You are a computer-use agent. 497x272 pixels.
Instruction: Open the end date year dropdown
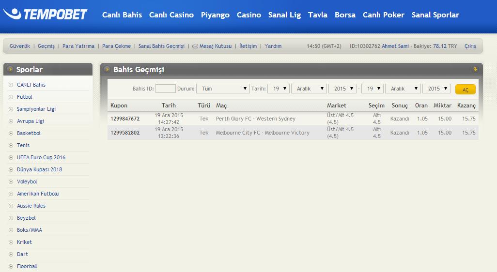tap(436, 89)
